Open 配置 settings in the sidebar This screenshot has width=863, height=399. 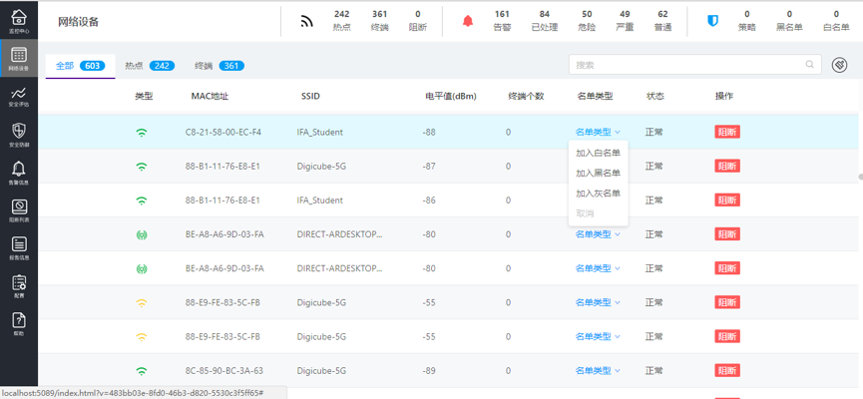click(18, 286)
